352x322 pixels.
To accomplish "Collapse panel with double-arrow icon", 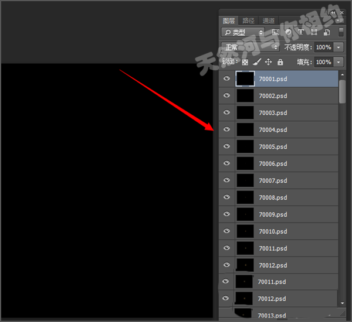I will [x=333, y=13].
